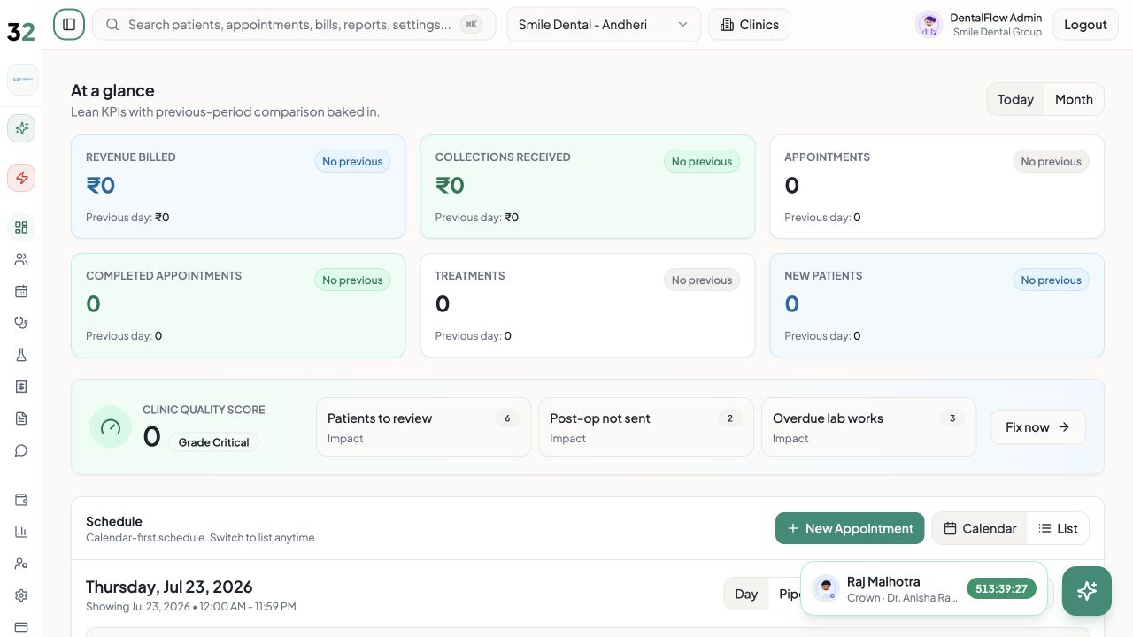1133x637 pixels.
Task: Open the Clinics button
Action: pyautogui.click(x=750, y=25)
